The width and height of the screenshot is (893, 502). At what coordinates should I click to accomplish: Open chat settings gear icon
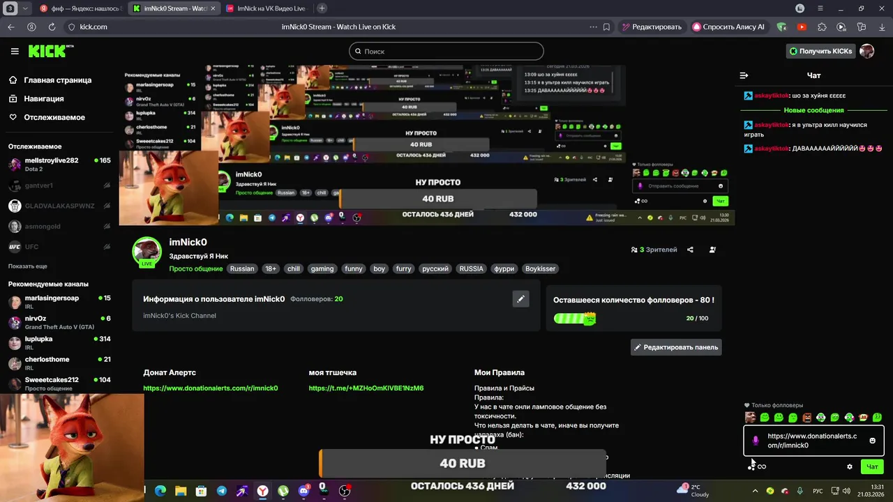click(x=849, y=466)
